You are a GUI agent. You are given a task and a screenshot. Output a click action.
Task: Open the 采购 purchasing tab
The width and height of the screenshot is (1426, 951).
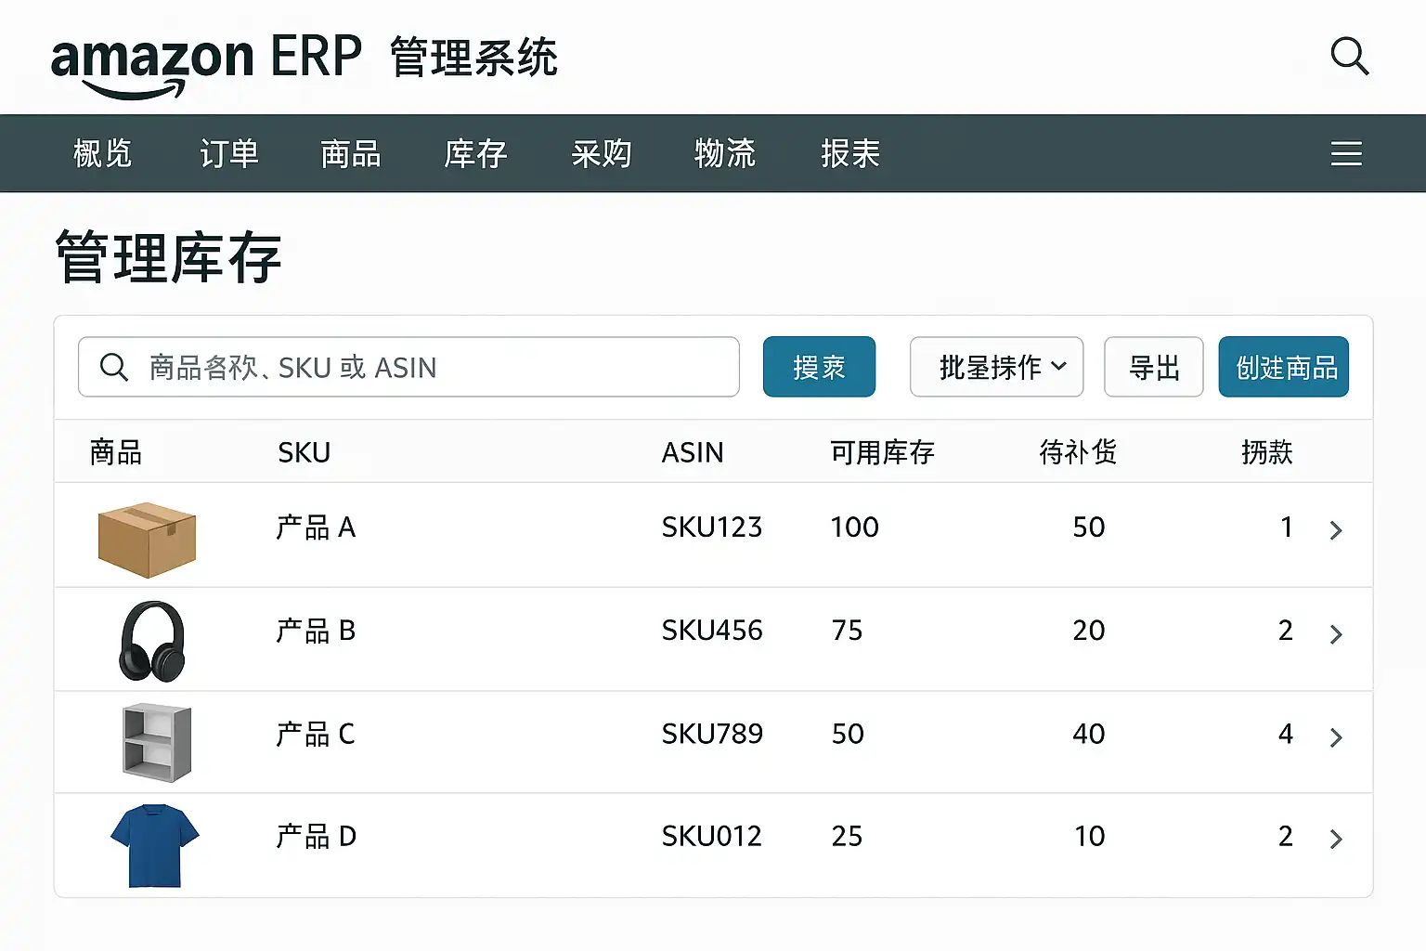point(602,153)
